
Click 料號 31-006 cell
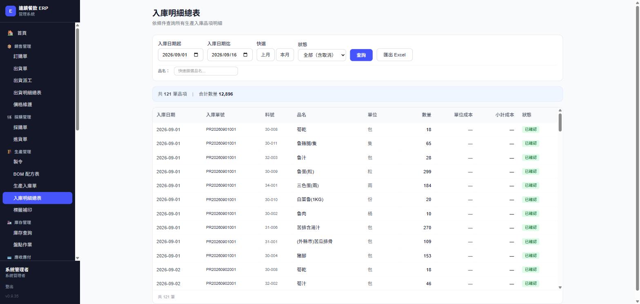pos(271,228)
